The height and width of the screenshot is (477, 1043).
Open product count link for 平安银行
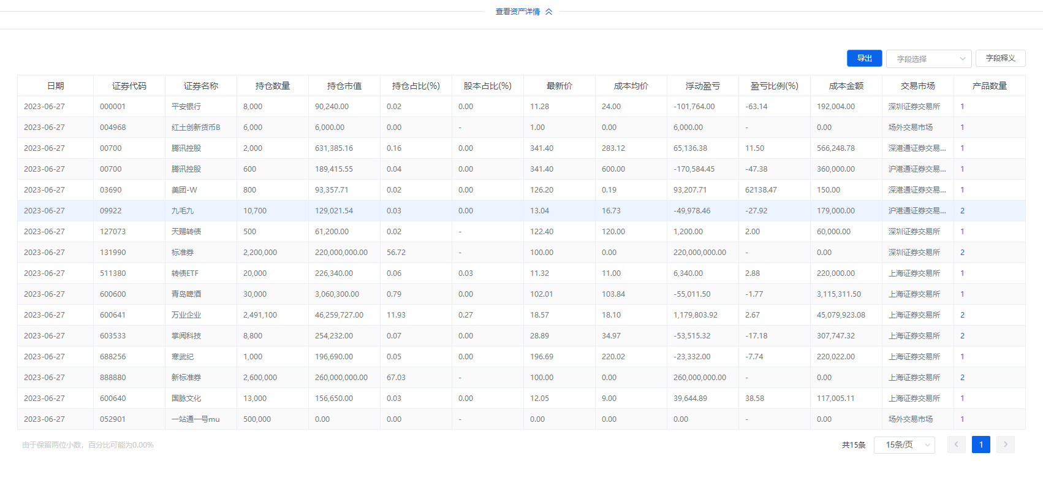click(x=962, y=107)
